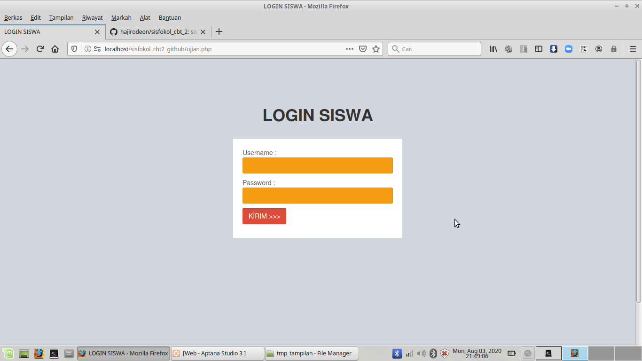642x361 pixels.
Task: Launch Firefox from the panel launcher
Action: point(39,353)
